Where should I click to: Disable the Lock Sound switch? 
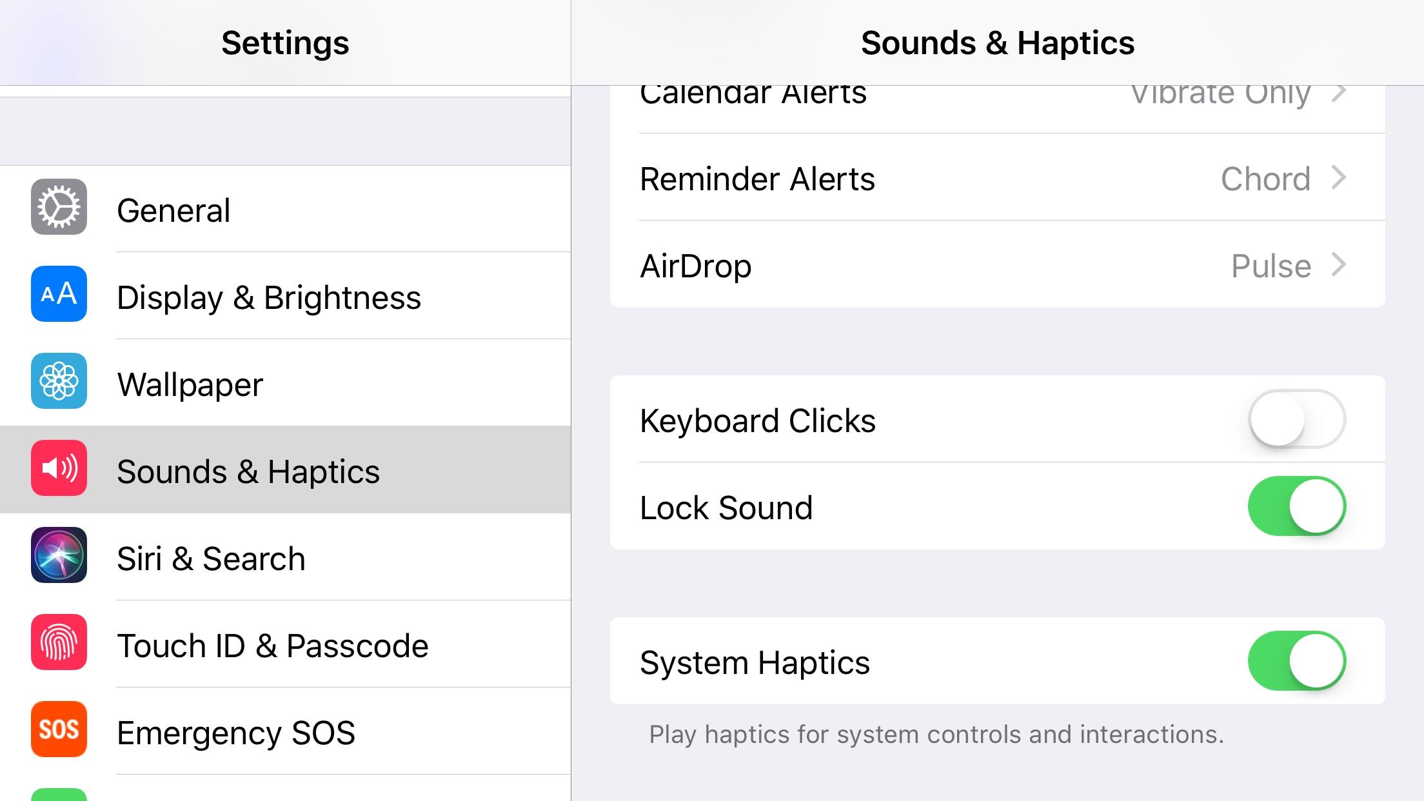pyautogui.click(x=1298, y=506)
